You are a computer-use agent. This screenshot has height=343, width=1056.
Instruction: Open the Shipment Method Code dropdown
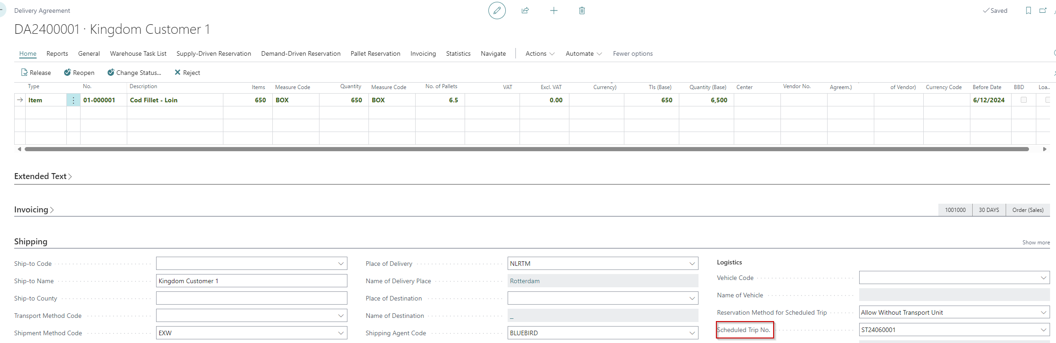tap(341, 333)
